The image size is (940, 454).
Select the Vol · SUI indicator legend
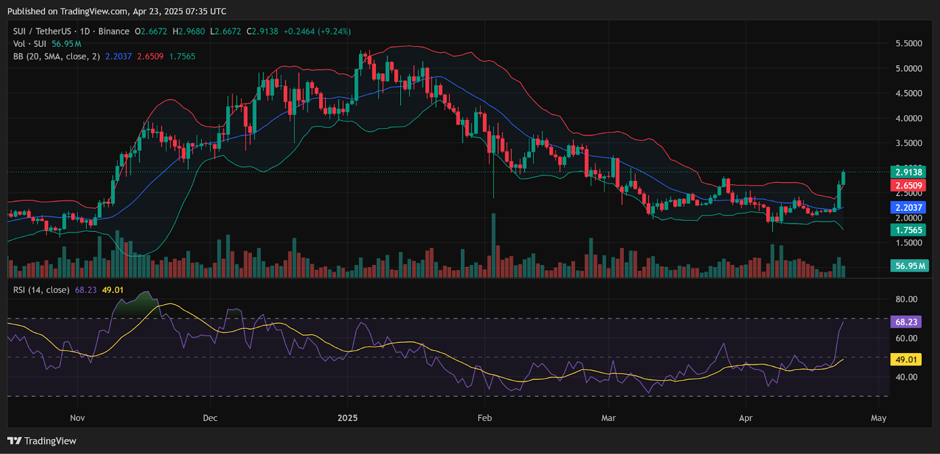29,44
